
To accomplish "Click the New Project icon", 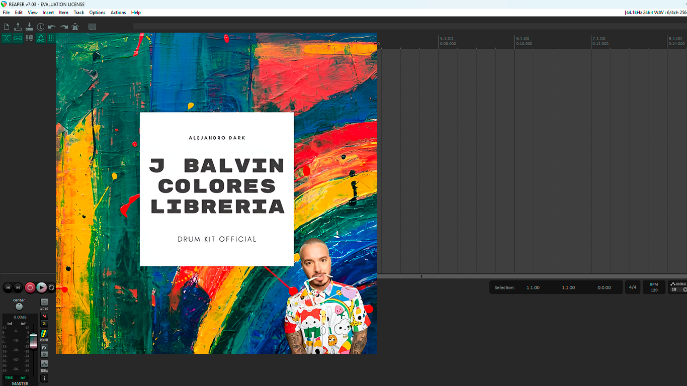I will 7,27.
